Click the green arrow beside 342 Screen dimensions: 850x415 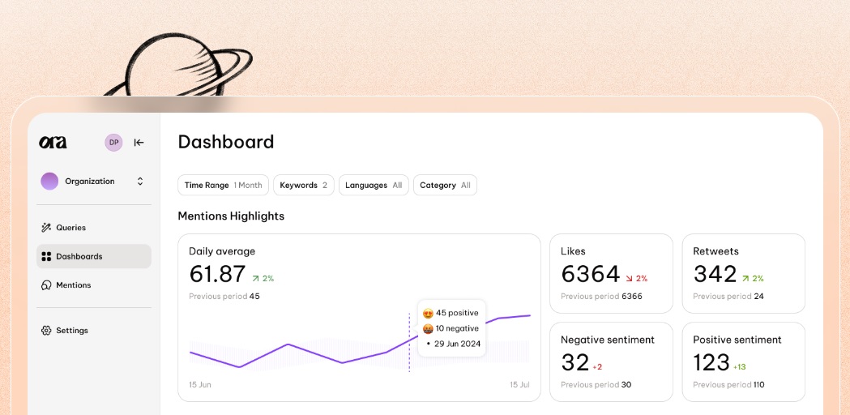click(745, 278)
